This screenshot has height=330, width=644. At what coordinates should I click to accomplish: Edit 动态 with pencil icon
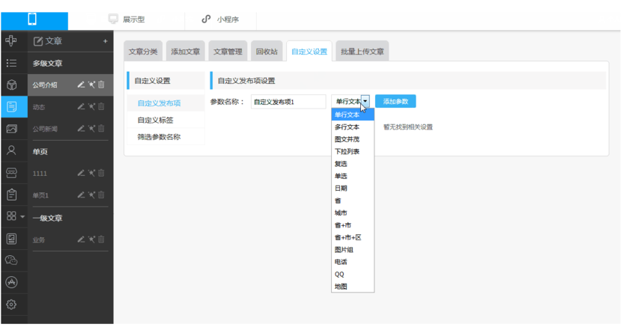click(82, 107)
